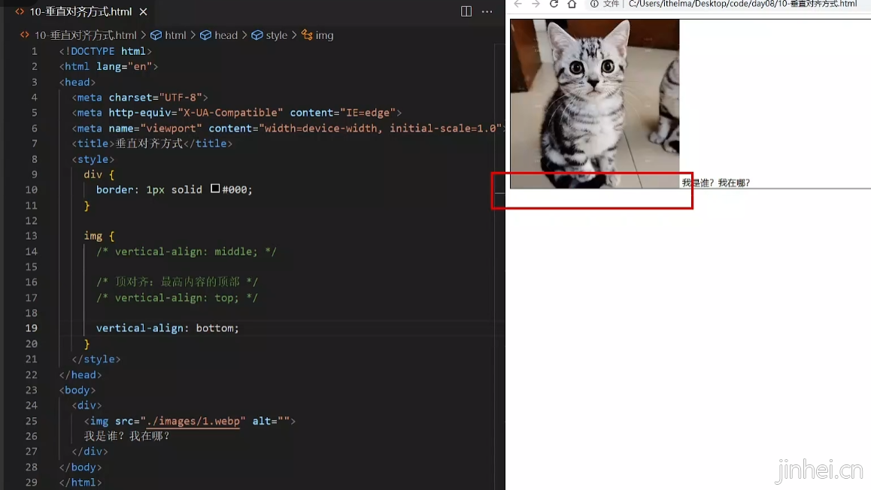Select the 10-垂直对齐方式.html editor tab
Screen dimensions: 871x490
pos(80,12)
